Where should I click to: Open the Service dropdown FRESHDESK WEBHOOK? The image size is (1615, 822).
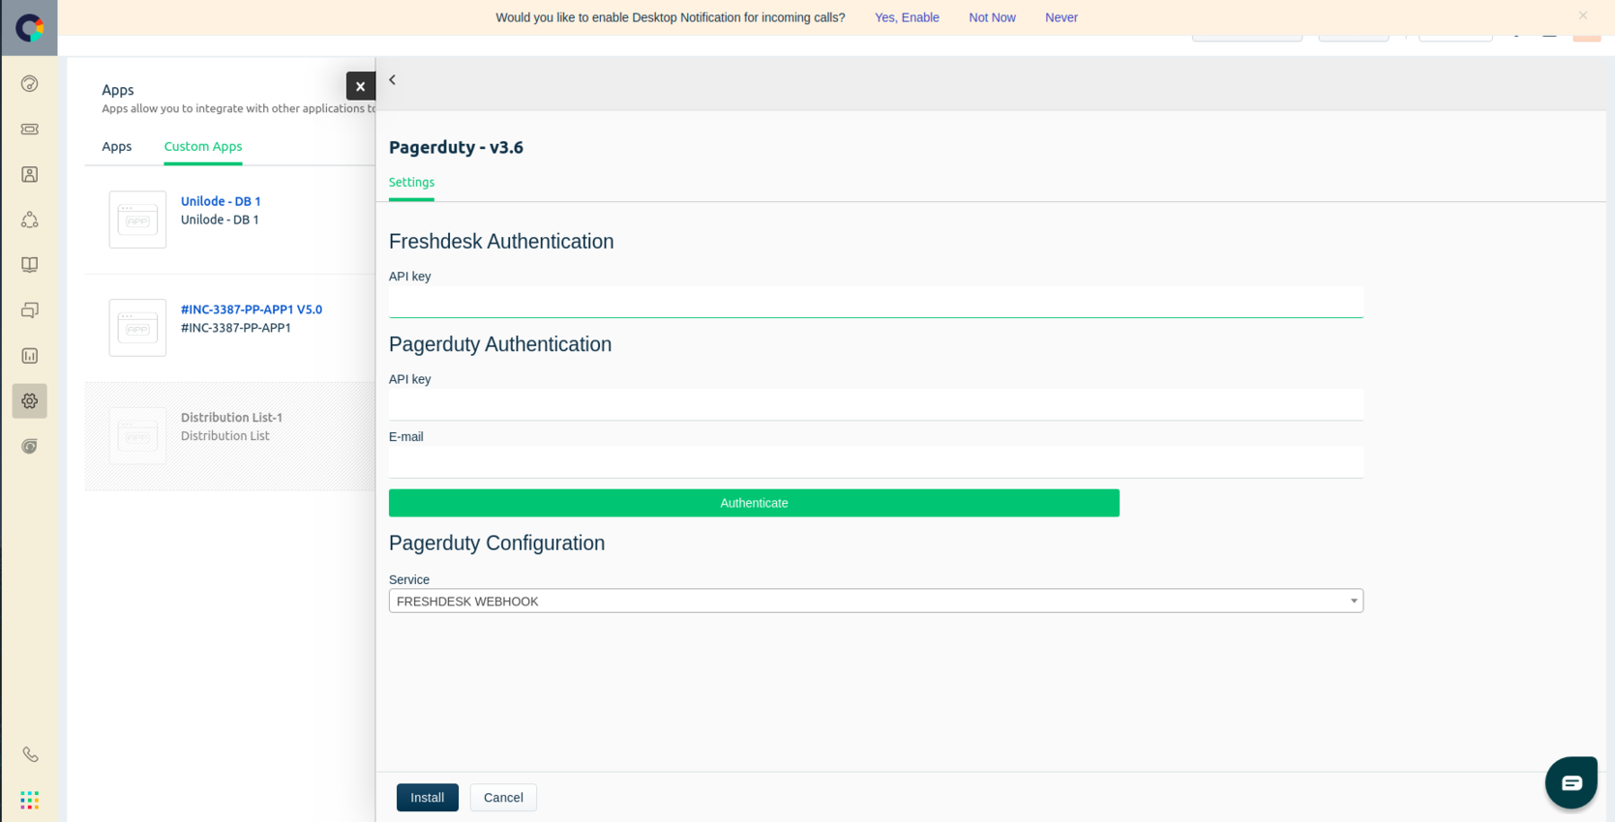pyautogui.click(x=876, y=601)
